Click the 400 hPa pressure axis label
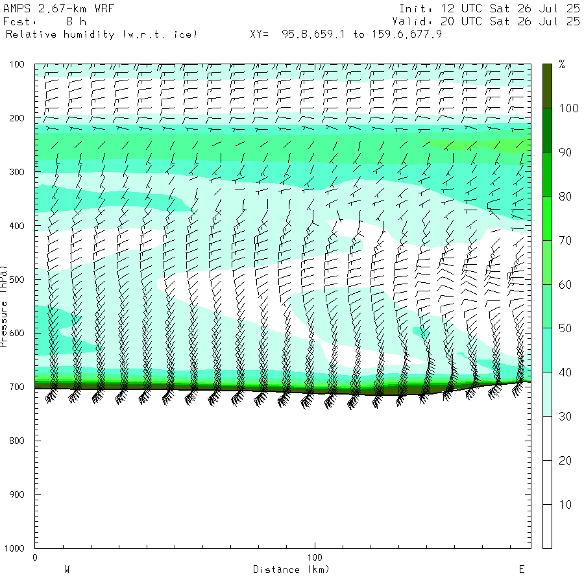The width and height of the screenshot is (584, 584). 17,226
